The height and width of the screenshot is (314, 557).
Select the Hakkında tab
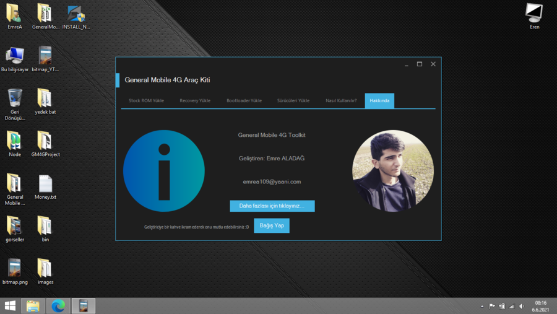pyautogui.click(x=379, y=100)
